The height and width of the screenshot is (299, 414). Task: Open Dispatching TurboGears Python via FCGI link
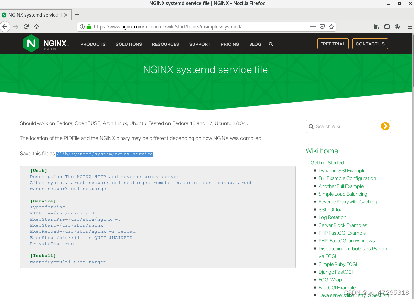[x=353, y=253]
